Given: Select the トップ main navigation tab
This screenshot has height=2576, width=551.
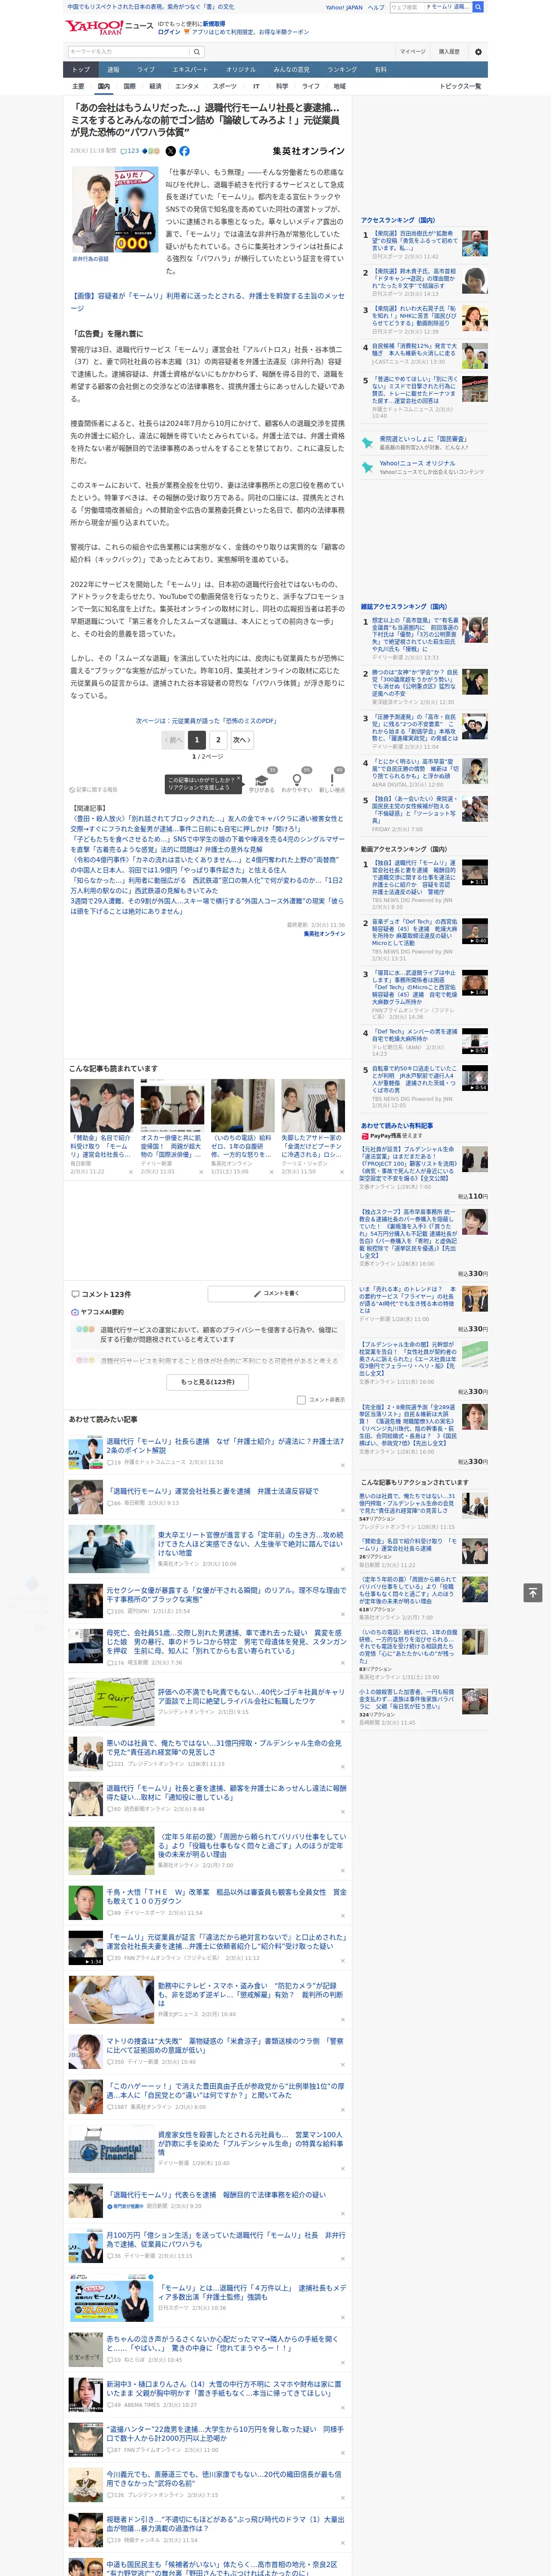Looking at the screenshot, I should coord(81,69).
